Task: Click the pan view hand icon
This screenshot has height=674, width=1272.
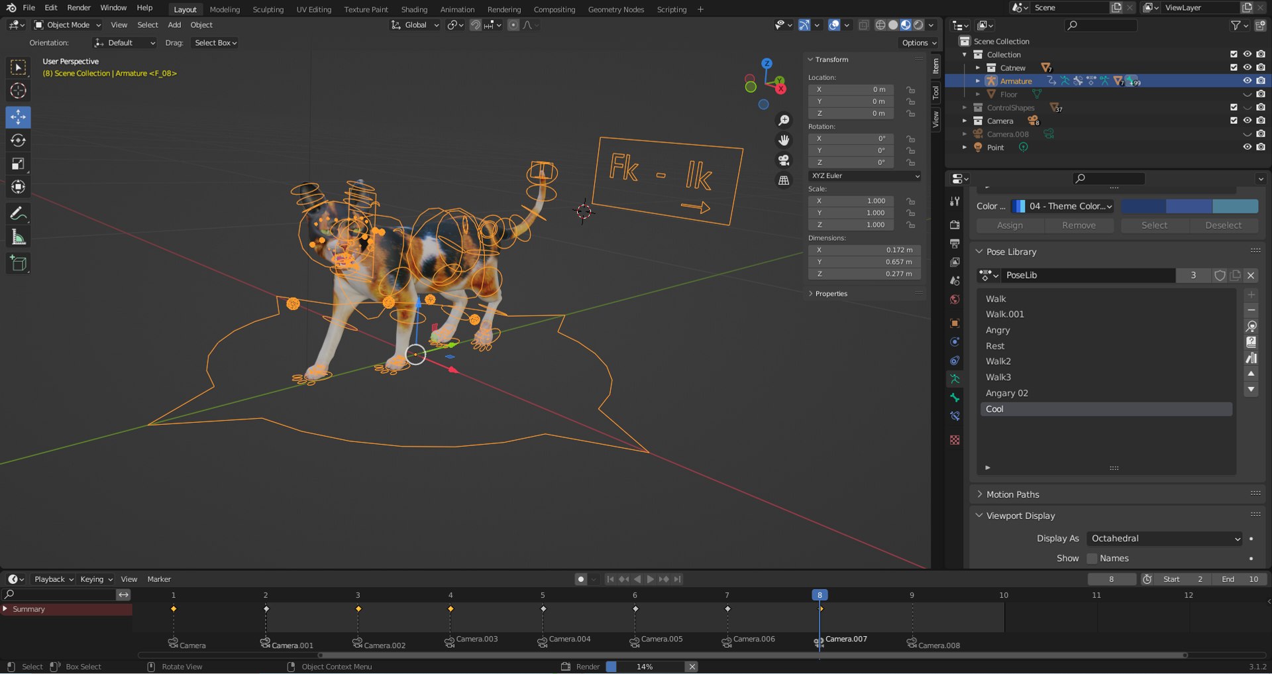Action: (x=784, y=140)
